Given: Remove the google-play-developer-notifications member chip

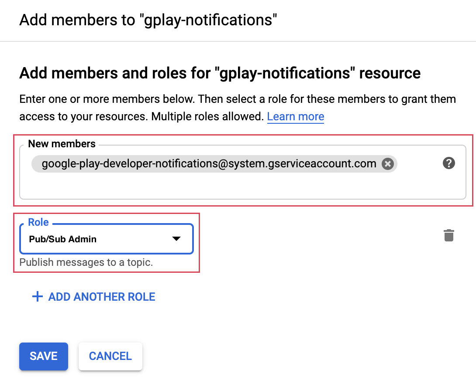Looking at the screenshot, I should (387, 164).
